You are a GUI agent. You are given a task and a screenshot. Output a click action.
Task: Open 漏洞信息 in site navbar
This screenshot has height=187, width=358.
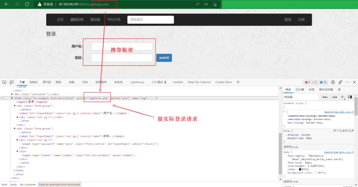77,20
